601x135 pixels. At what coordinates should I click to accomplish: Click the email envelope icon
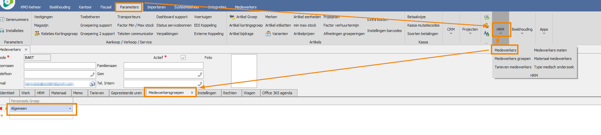92,84
